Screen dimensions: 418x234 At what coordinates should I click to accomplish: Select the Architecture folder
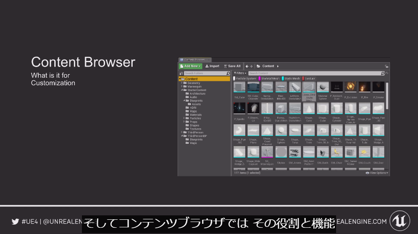click(196, 94)
